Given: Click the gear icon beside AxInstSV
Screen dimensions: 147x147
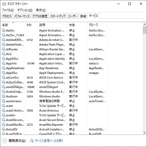Looking at the screenshot, I should [3, 129].
